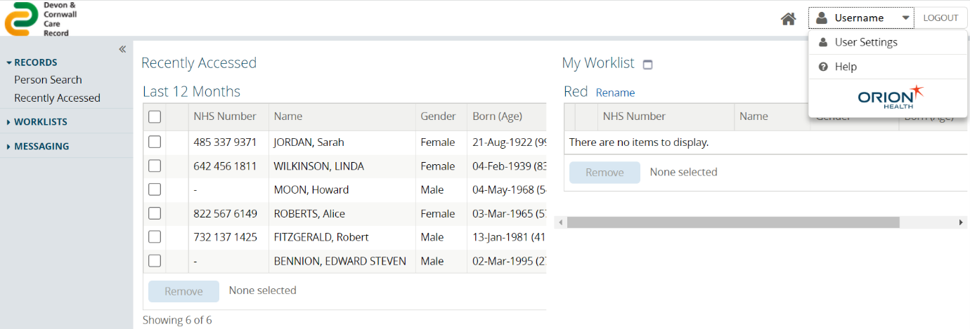
Task: Tick the checkbox for JORDAN, Sarah
Action: click(155, 142)
